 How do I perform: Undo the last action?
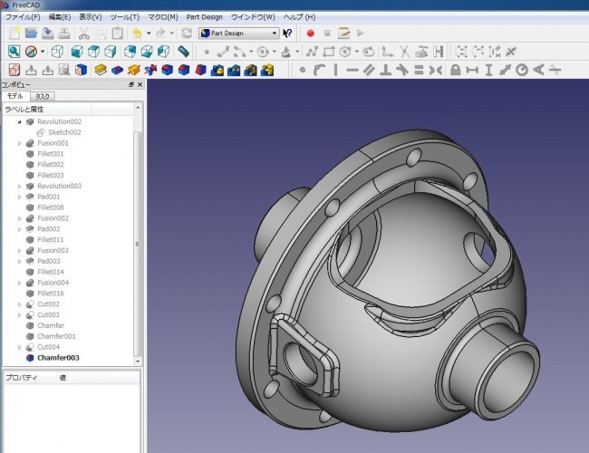[137, 33]
